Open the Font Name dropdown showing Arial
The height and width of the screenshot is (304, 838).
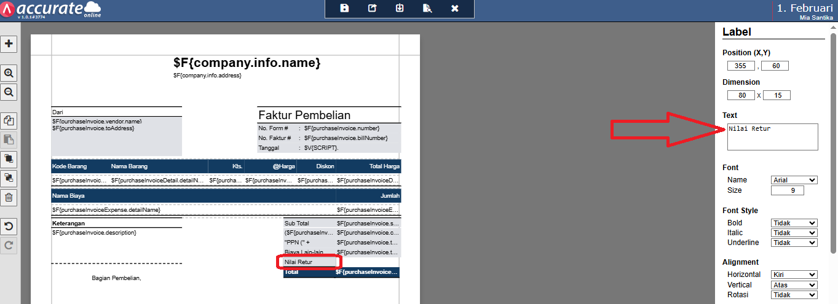click(794, 180)
